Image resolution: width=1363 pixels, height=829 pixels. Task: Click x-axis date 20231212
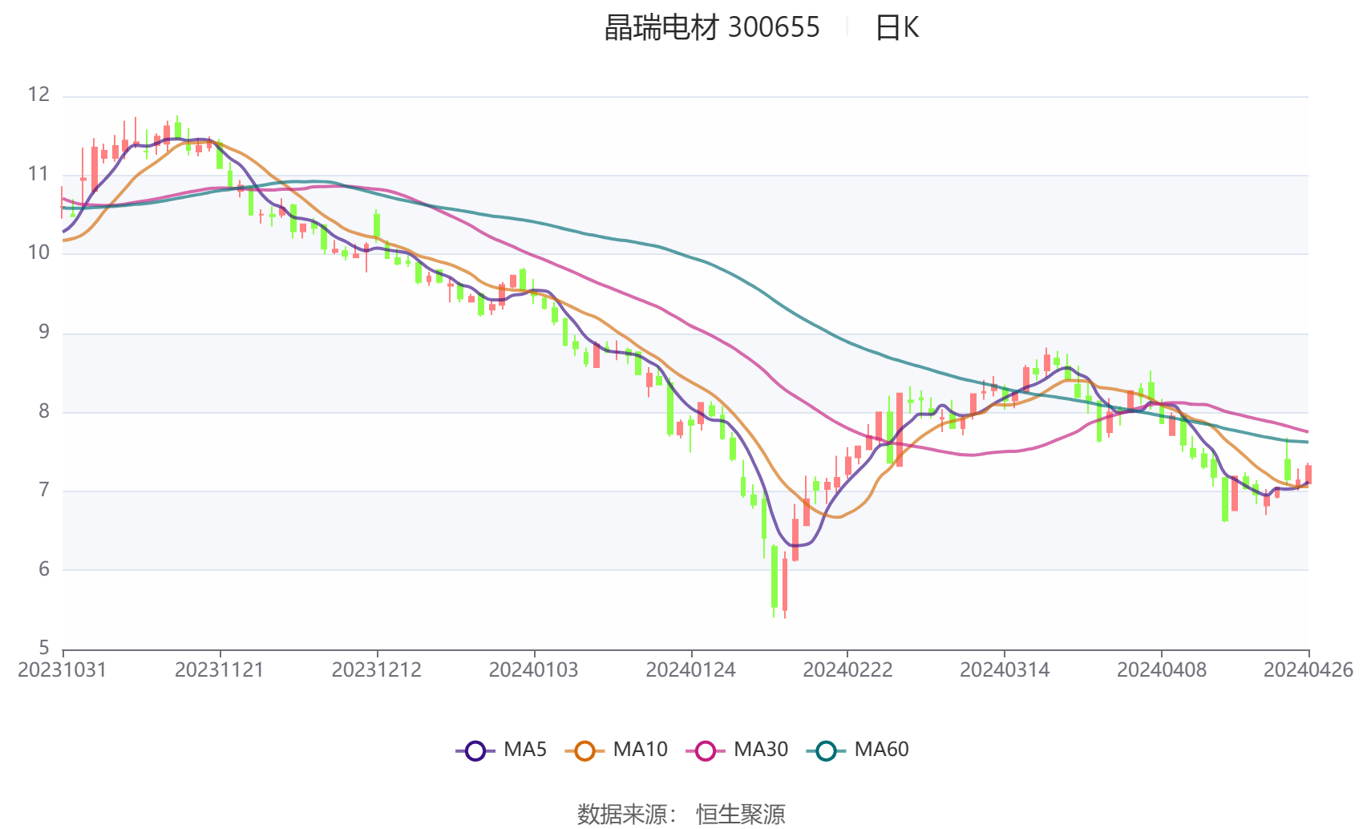pos(377,670)
